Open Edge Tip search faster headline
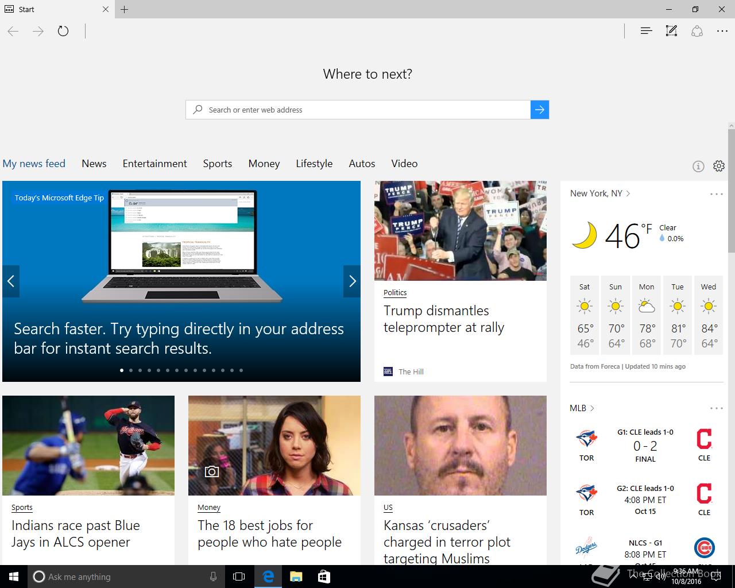The image size is (735, 588). click(179, 338)
